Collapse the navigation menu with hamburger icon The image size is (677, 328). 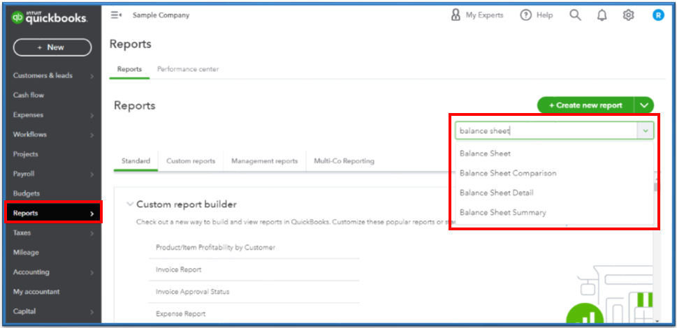pos(116,15)
